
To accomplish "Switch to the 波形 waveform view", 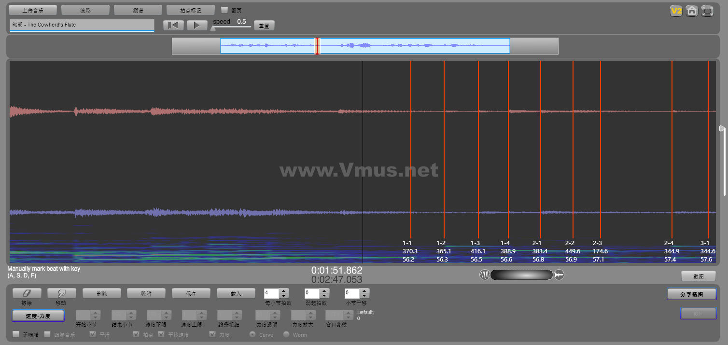I will click(x=85, y=10).
